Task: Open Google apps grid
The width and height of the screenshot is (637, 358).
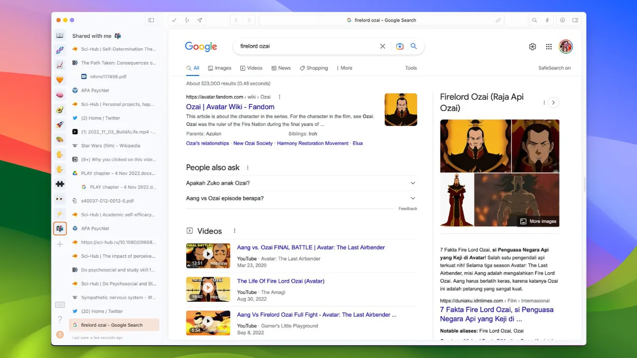Action: [549, 47]
